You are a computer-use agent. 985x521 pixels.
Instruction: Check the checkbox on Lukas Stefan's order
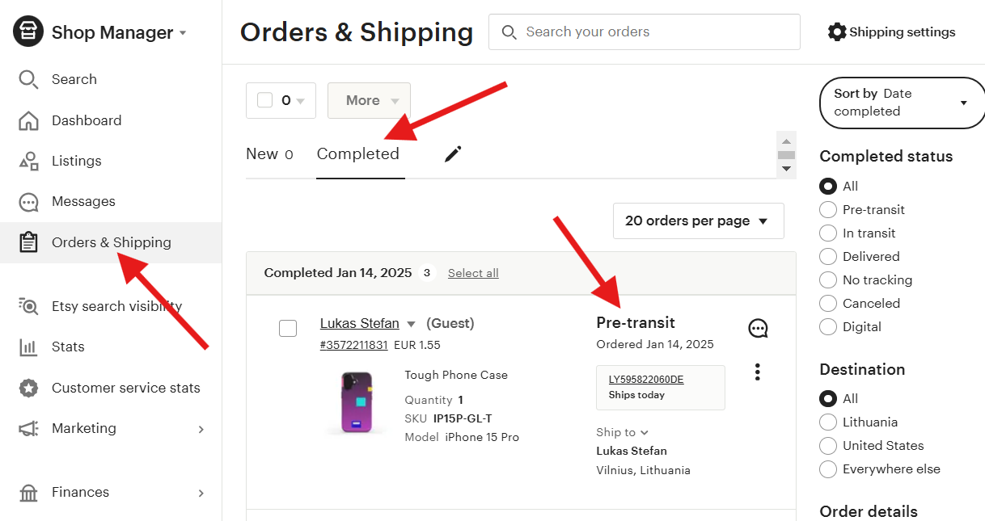point(288,328)
